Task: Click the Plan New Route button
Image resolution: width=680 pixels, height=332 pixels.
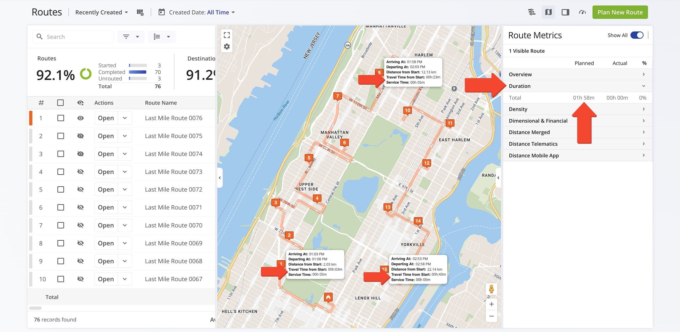Action: click(620, 12)
